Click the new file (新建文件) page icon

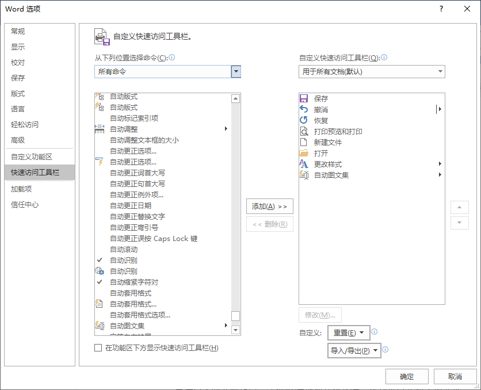(304, 142)
